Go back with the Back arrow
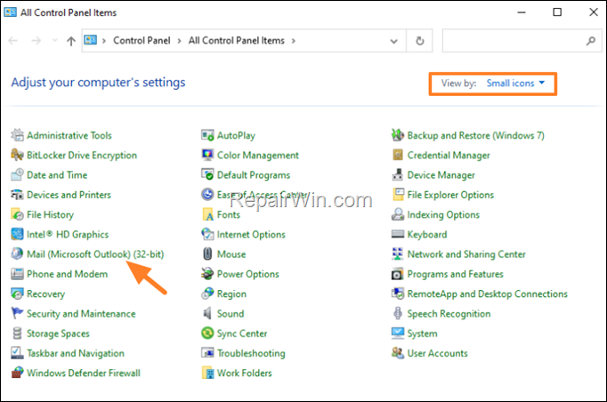Screen dimensions: 607x402 (13, 41)
